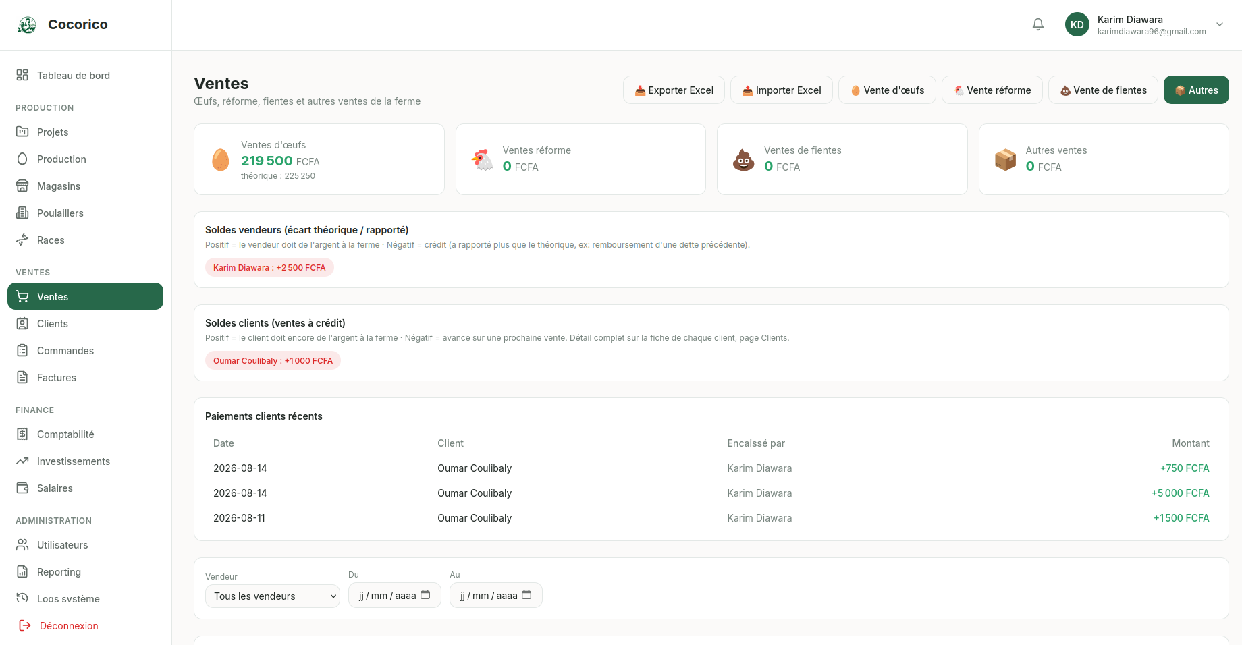Click the '+5 000 FCFA' payment amount
This screenshot has width=1242, height=645.
(x=1180, y=493)
